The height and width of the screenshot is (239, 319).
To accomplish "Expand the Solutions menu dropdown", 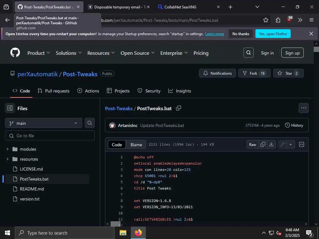I will 69,53.
